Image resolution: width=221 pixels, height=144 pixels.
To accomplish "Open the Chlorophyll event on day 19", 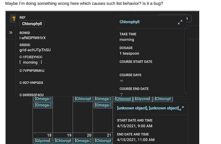I will (63, 140).
